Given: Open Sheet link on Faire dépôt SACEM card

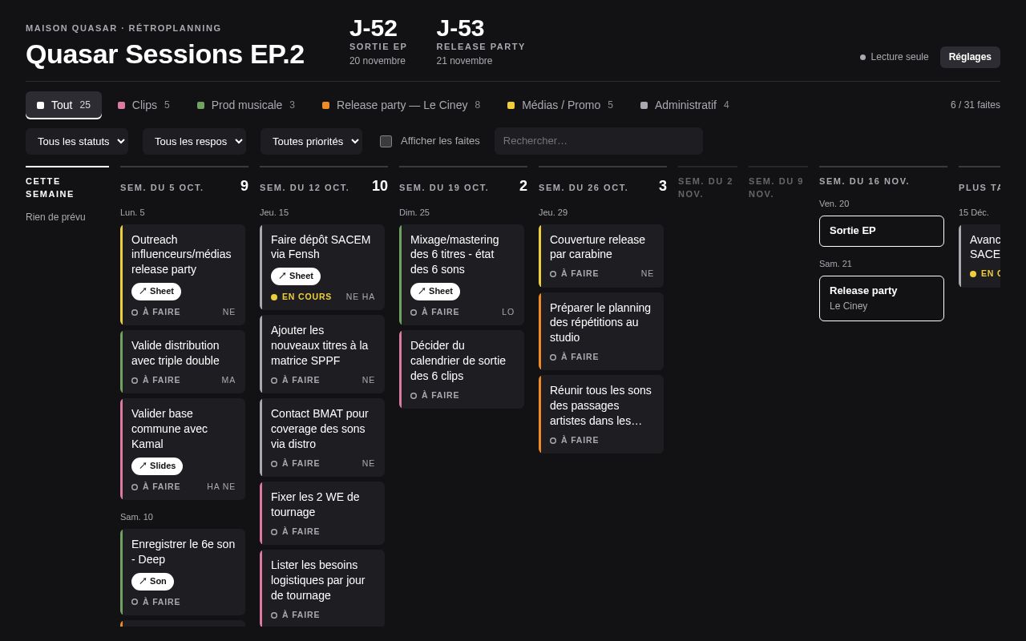Looking at the screenshot, I should click(x=296, y=276).
